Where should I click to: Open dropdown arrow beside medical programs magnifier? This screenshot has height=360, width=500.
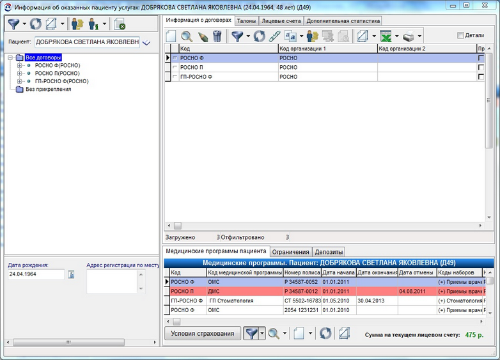(285, 334)
